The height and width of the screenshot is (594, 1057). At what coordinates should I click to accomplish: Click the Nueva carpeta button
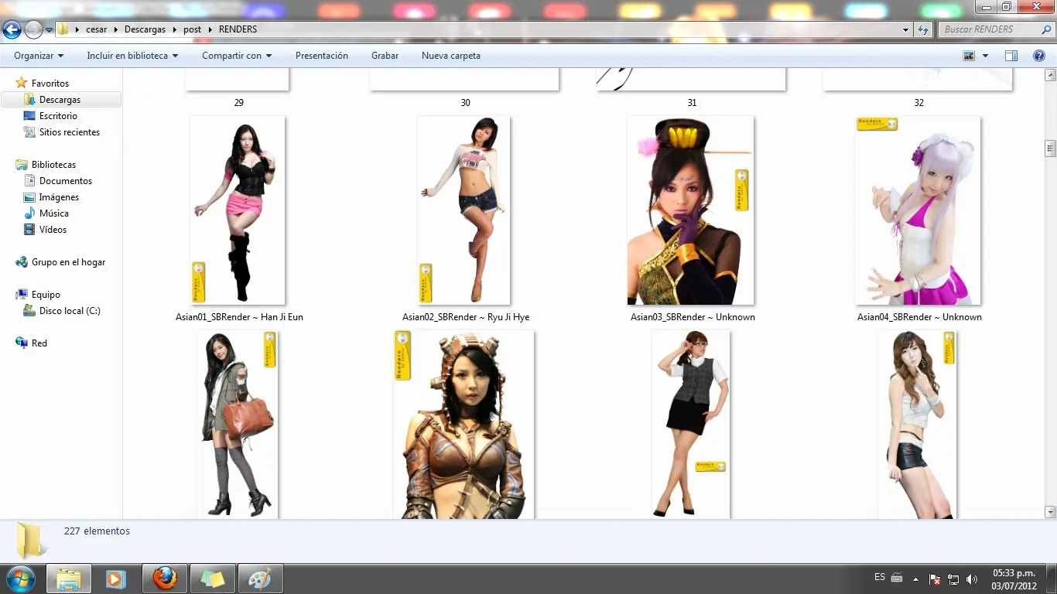450,56
